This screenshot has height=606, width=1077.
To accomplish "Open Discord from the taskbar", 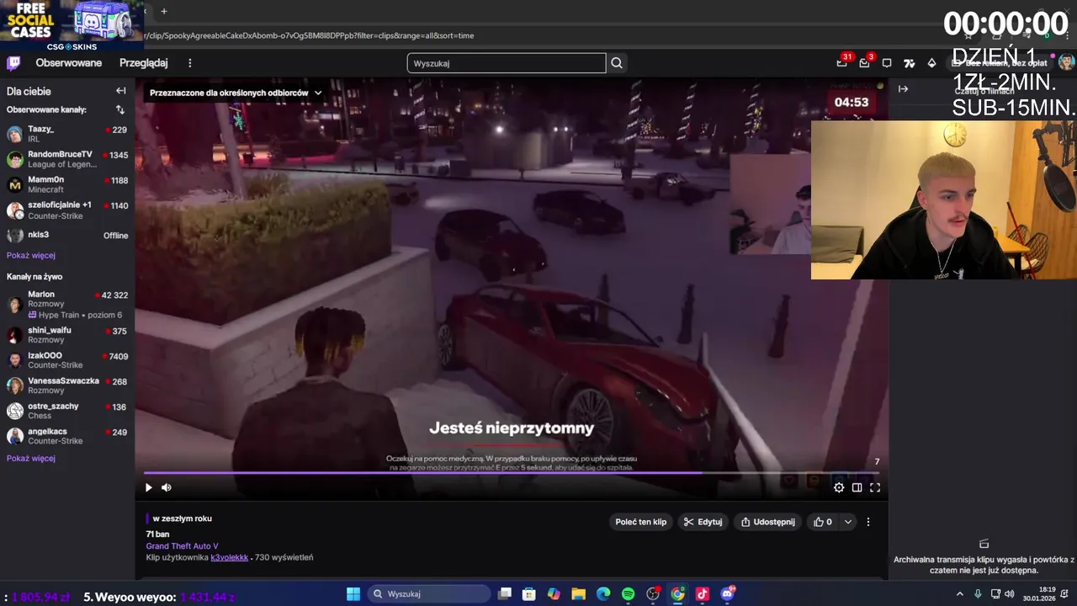I will [728, 594].
